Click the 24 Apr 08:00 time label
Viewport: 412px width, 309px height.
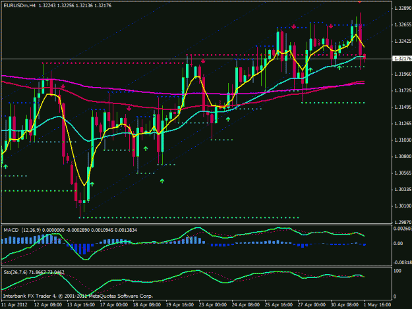coord(245,305)
